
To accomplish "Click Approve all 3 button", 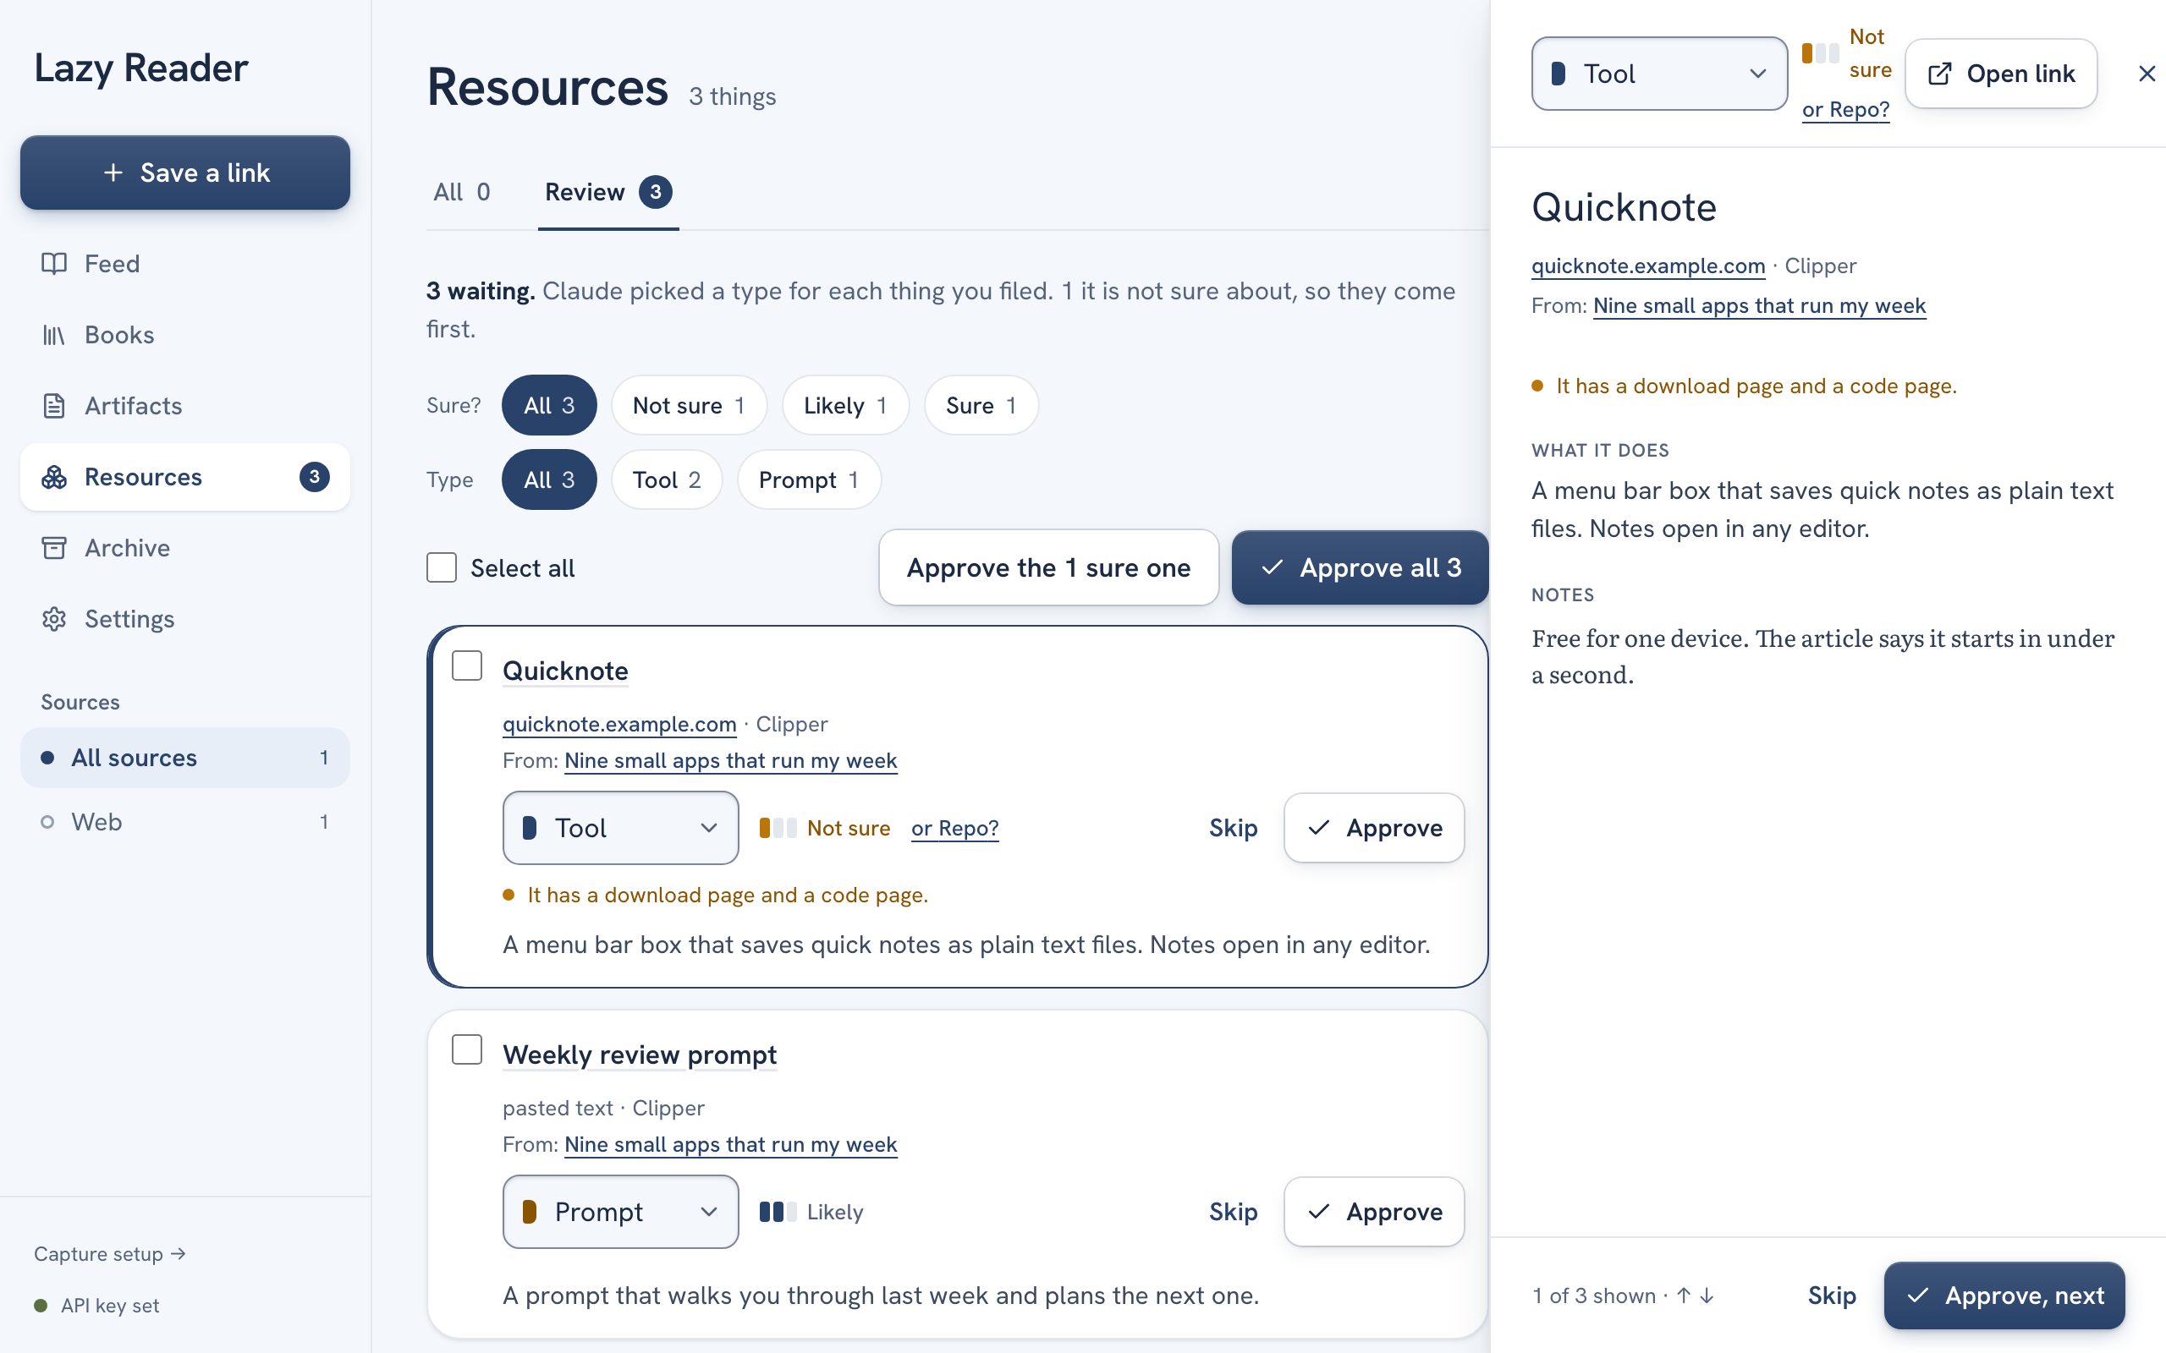I will pyautogui.click(x=1360, y=567).
